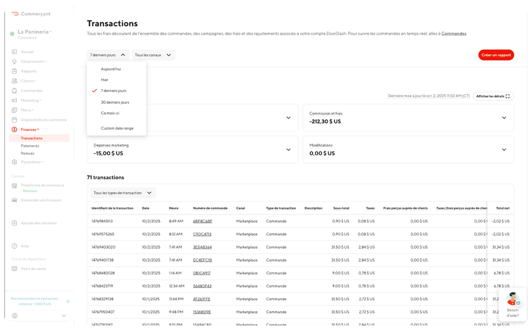Image resolution: width=531 pixels, height=331 pixels.
Task: Expand the Dépenses marketing card
Action: point(288,150)
